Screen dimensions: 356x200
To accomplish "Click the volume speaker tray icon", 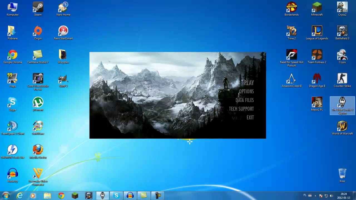I will click(x=332, y=196).
